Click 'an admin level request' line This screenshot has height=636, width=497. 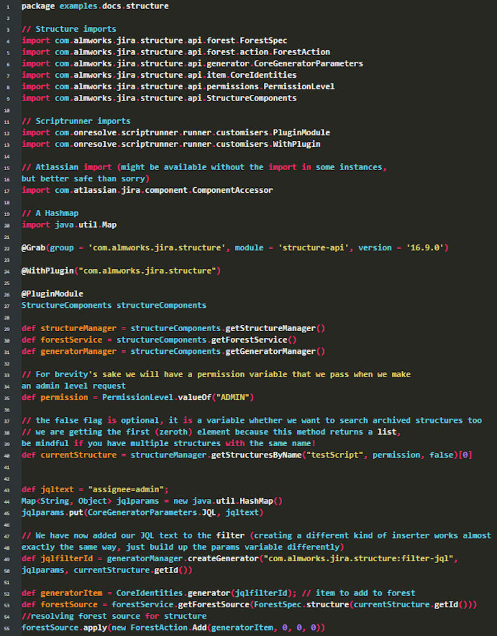(73, 386)
